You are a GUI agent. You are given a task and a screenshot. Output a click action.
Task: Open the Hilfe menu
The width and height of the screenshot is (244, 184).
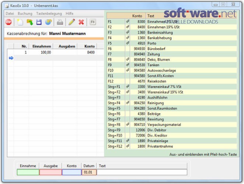tap(69, 14)
